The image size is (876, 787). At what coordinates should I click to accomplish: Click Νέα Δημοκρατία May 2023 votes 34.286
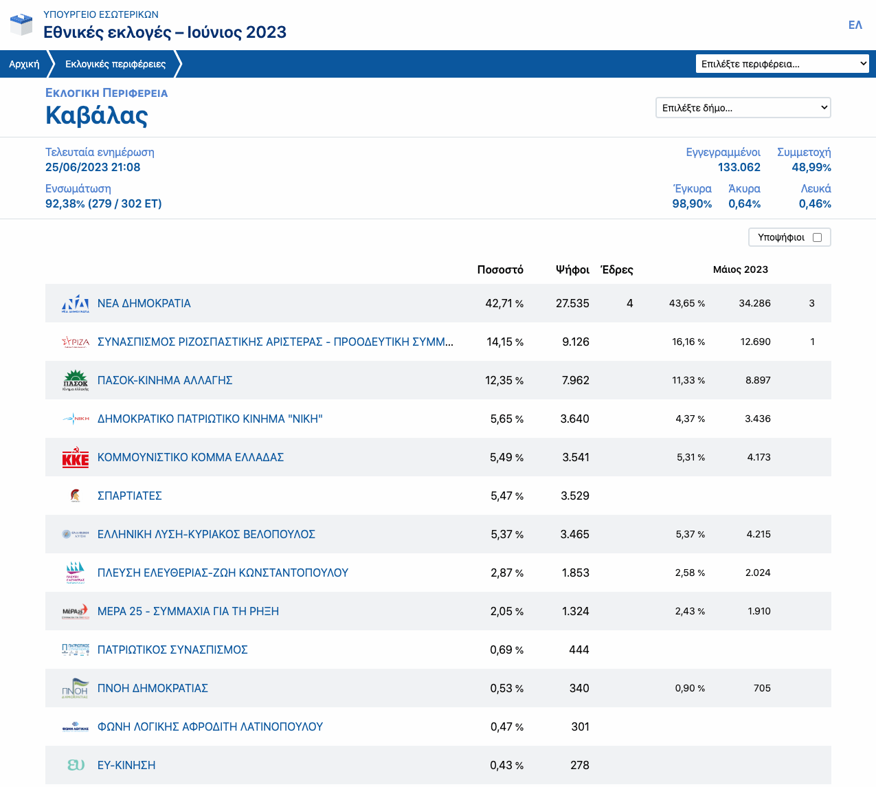[754, 303]
